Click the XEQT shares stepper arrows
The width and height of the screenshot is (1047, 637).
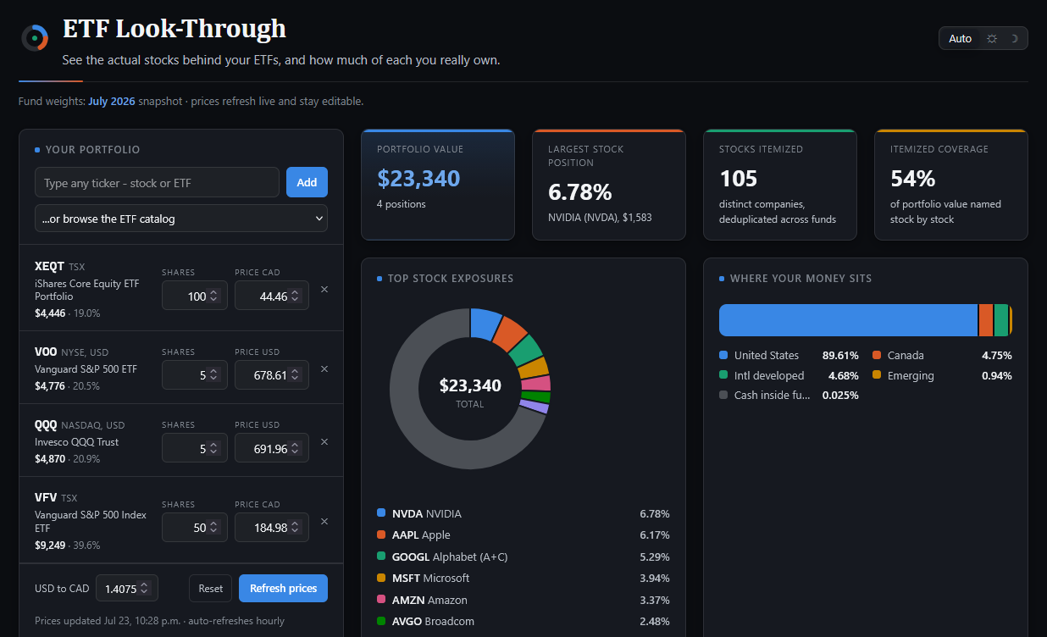coord(214,296)
